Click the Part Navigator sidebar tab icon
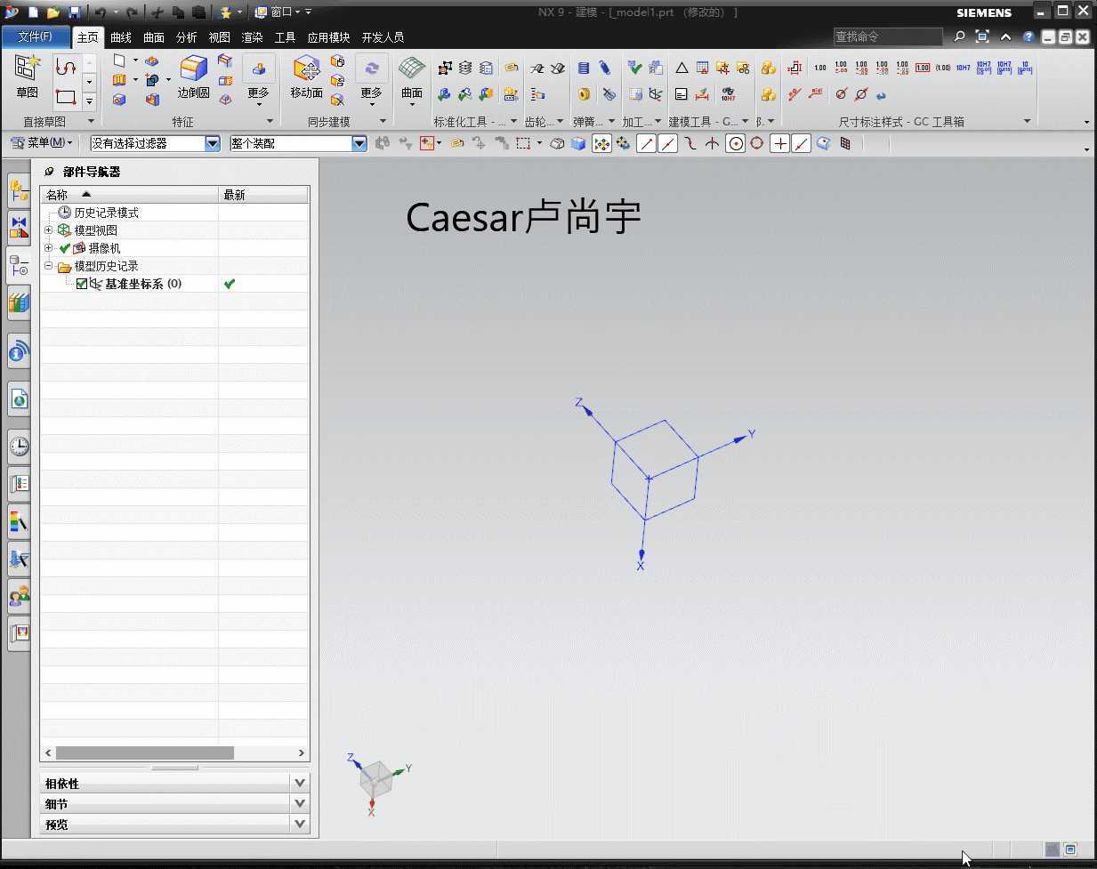Image resolution: width=1097 pixels, height=869 pixels. pyautogui.click(x=19, y=264)
